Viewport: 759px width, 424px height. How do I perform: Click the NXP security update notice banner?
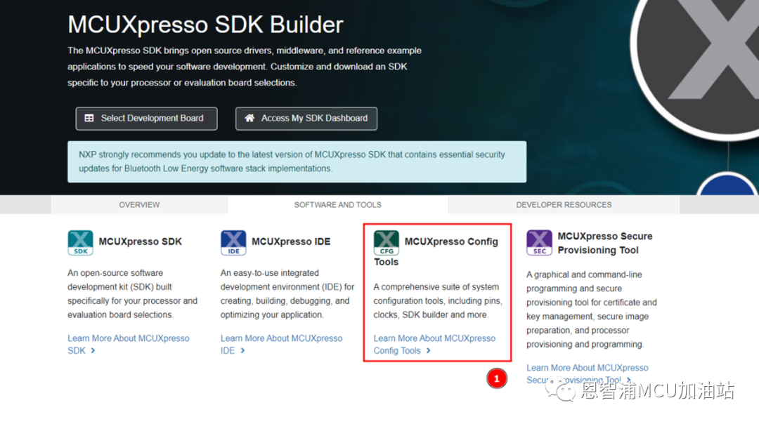(297, 161)
